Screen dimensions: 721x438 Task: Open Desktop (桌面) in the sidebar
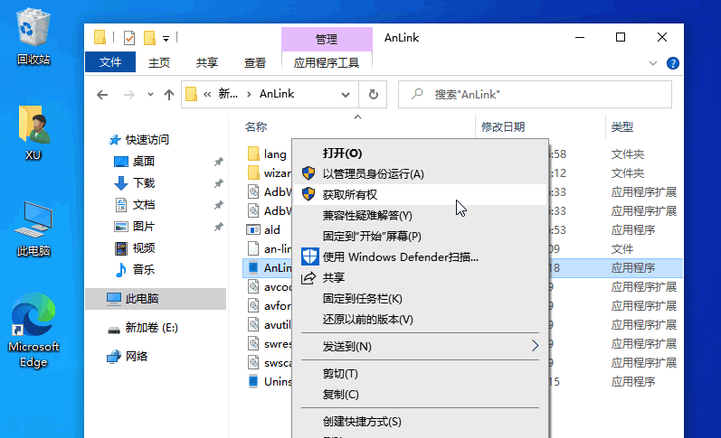(x=144, y=161)
